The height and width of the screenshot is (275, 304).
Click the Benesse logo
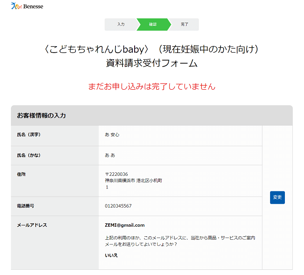coord(27,6)
